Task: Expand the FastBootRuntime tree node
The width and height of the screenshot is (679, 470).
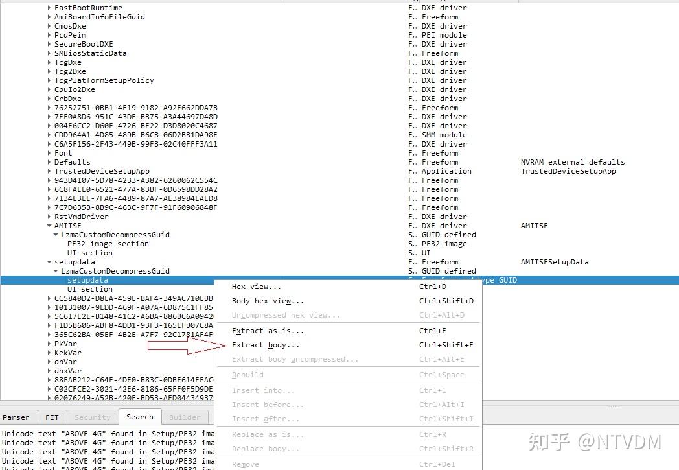Action: (49, 8)
